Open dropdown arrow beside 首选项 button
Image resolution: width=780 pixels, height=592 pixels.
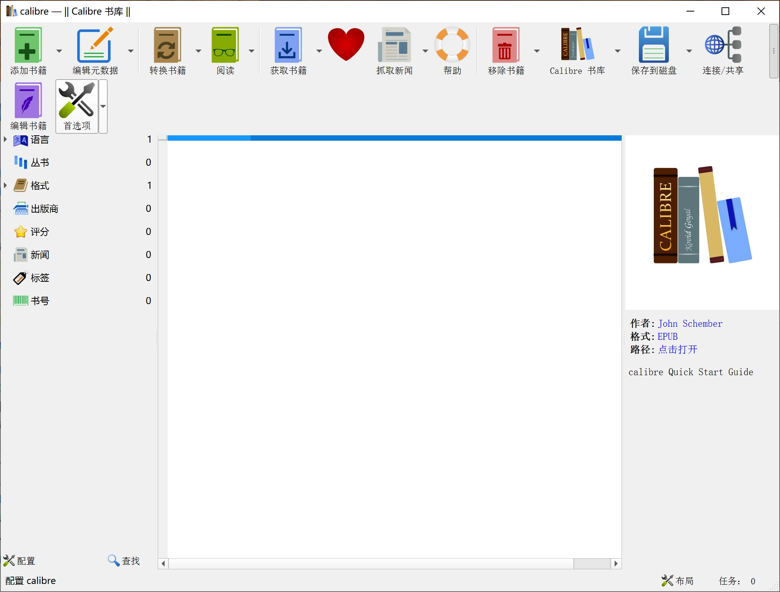[103, 106]
